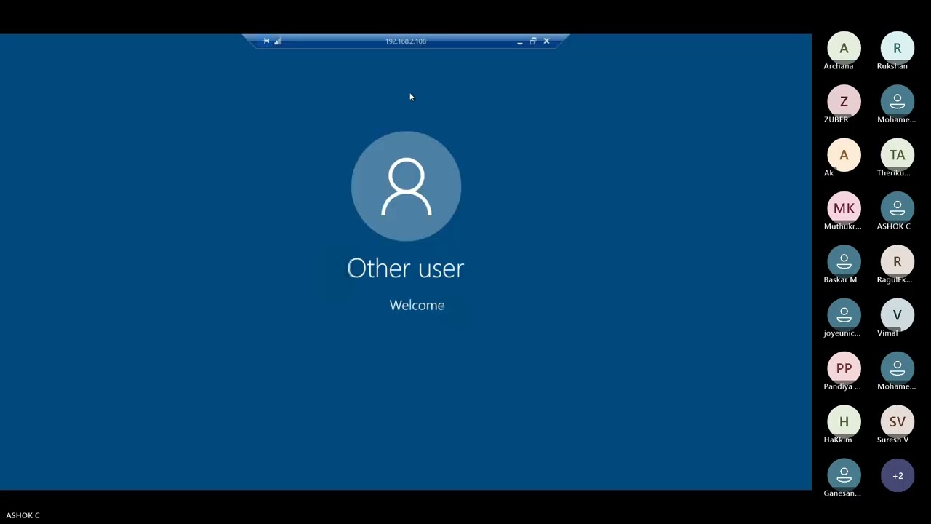The width and height of the screenshot is (931, 524).
Task: Select joyeunic... participant avatar
Action: click(x=844, y=315)
